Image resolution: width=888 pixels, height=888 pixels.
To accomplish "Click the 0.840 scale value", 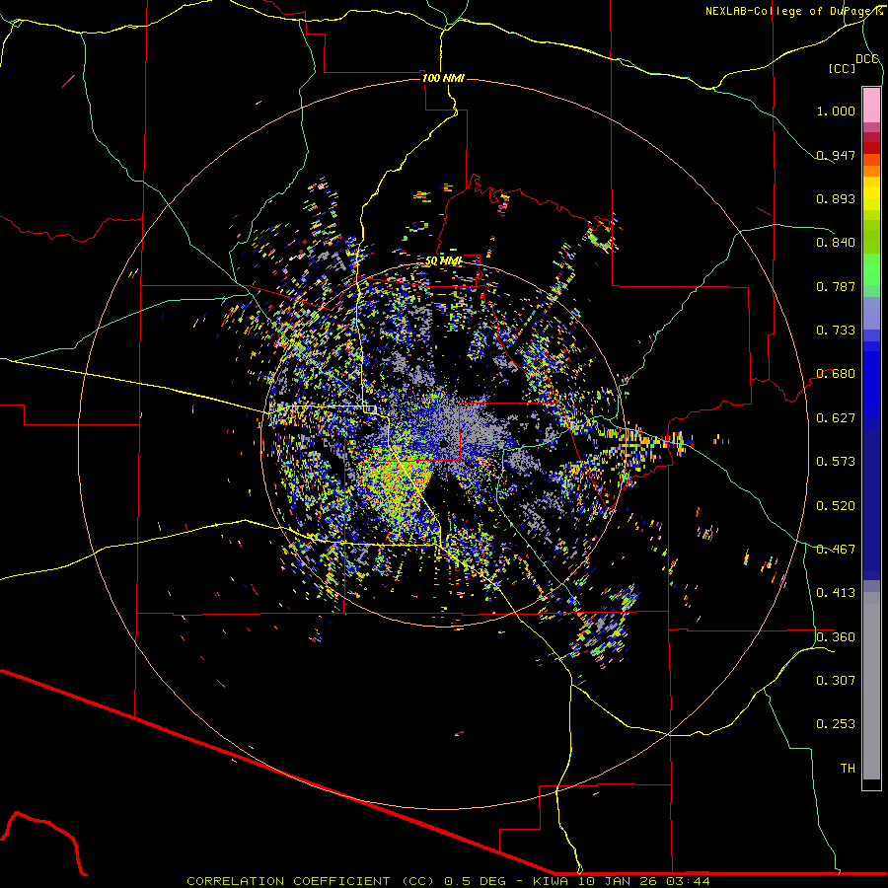I will point(836,243).
